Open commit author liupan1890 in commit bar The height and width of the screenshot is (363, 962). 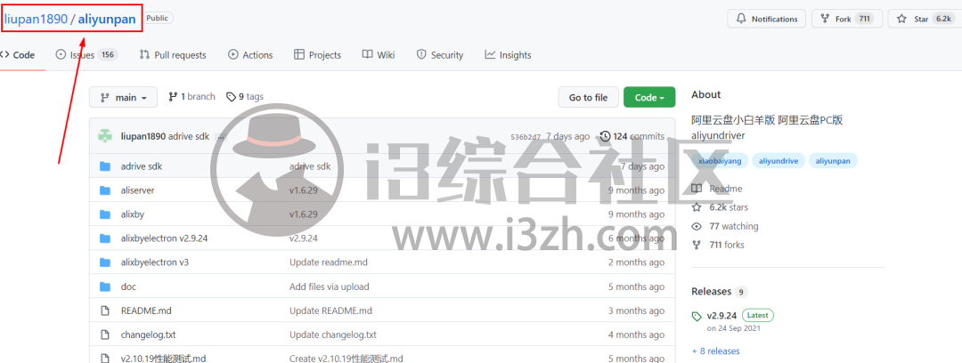coord(143,136)
